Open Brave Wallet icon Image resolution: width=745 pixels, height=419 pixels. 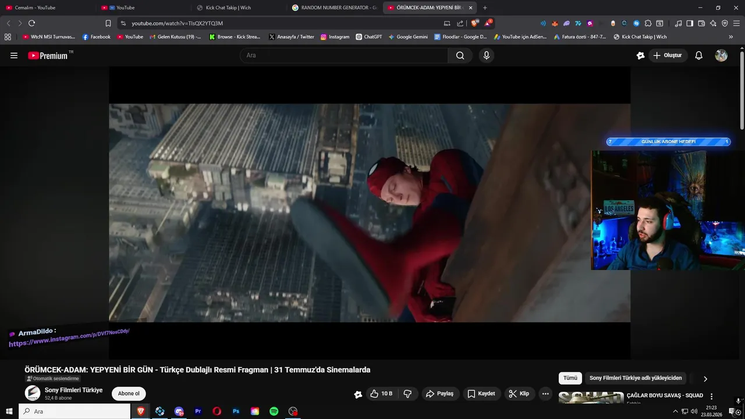701,23
